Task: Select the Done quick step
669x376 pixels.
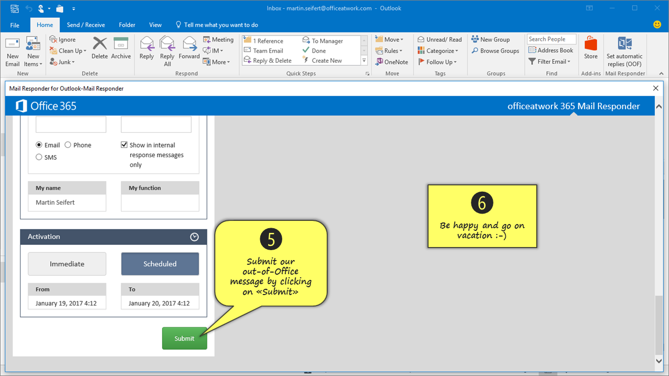Action: click(x=314, y=51)
